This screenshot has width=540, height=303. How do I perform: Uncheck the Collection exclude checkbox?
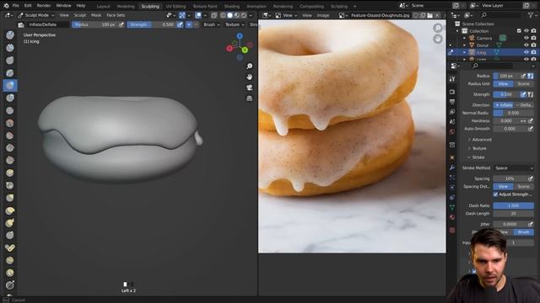[519, 31]
